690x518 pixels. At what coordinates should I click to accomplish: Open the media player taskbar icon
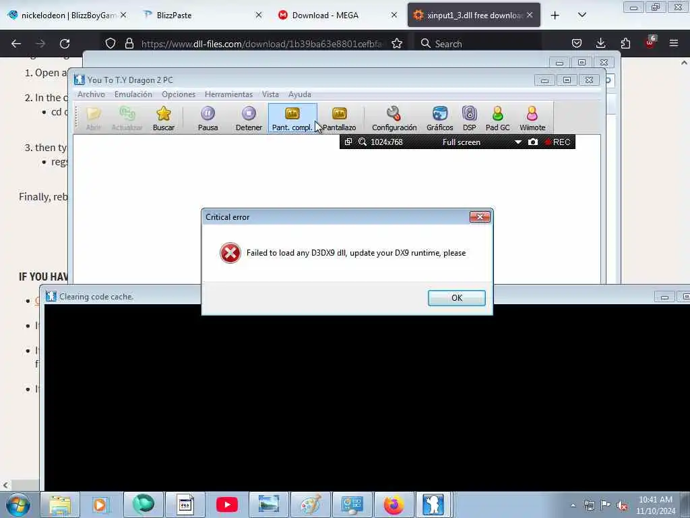coord(101,505)
